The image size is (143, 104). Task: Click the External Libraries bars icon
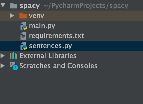coord(14,55)
